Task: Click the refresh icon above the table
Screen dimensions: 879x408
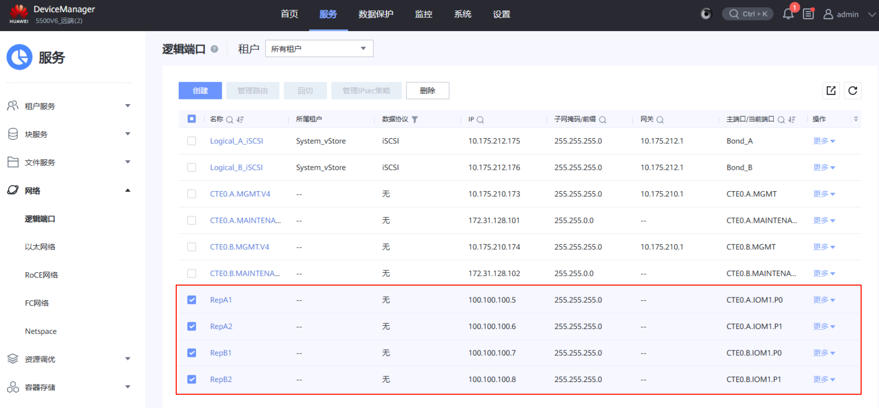Action: point(852,91)
